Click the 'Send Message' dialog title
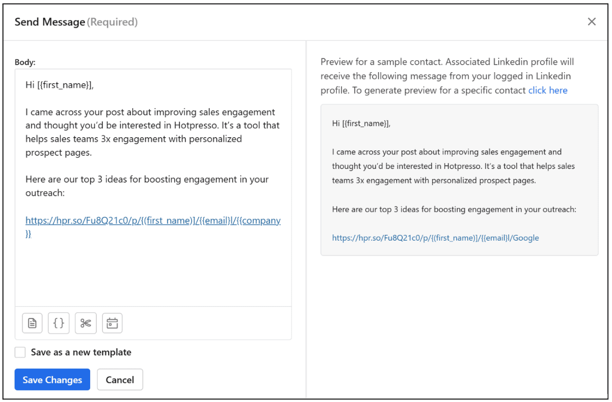 [50, 22]
